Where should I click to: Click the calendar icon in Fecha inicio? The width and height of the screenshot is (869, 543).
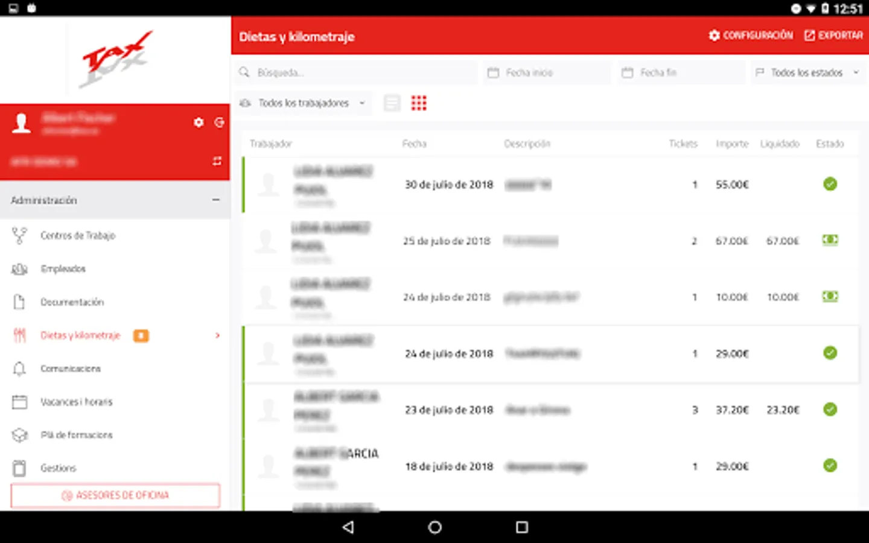click(492, 72)
